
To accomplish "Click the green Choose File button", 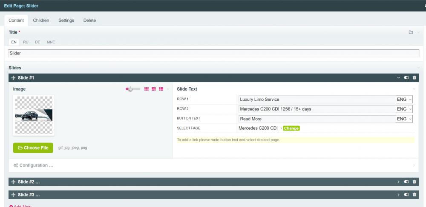I will coord(33,147).
